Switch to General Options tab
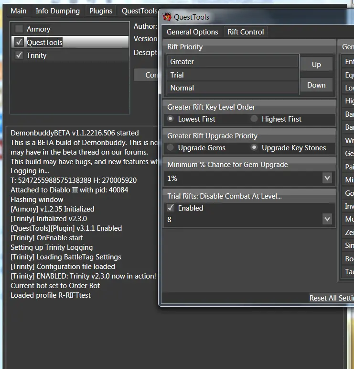Viewport: 354px width, 369px height. point(192,32)
